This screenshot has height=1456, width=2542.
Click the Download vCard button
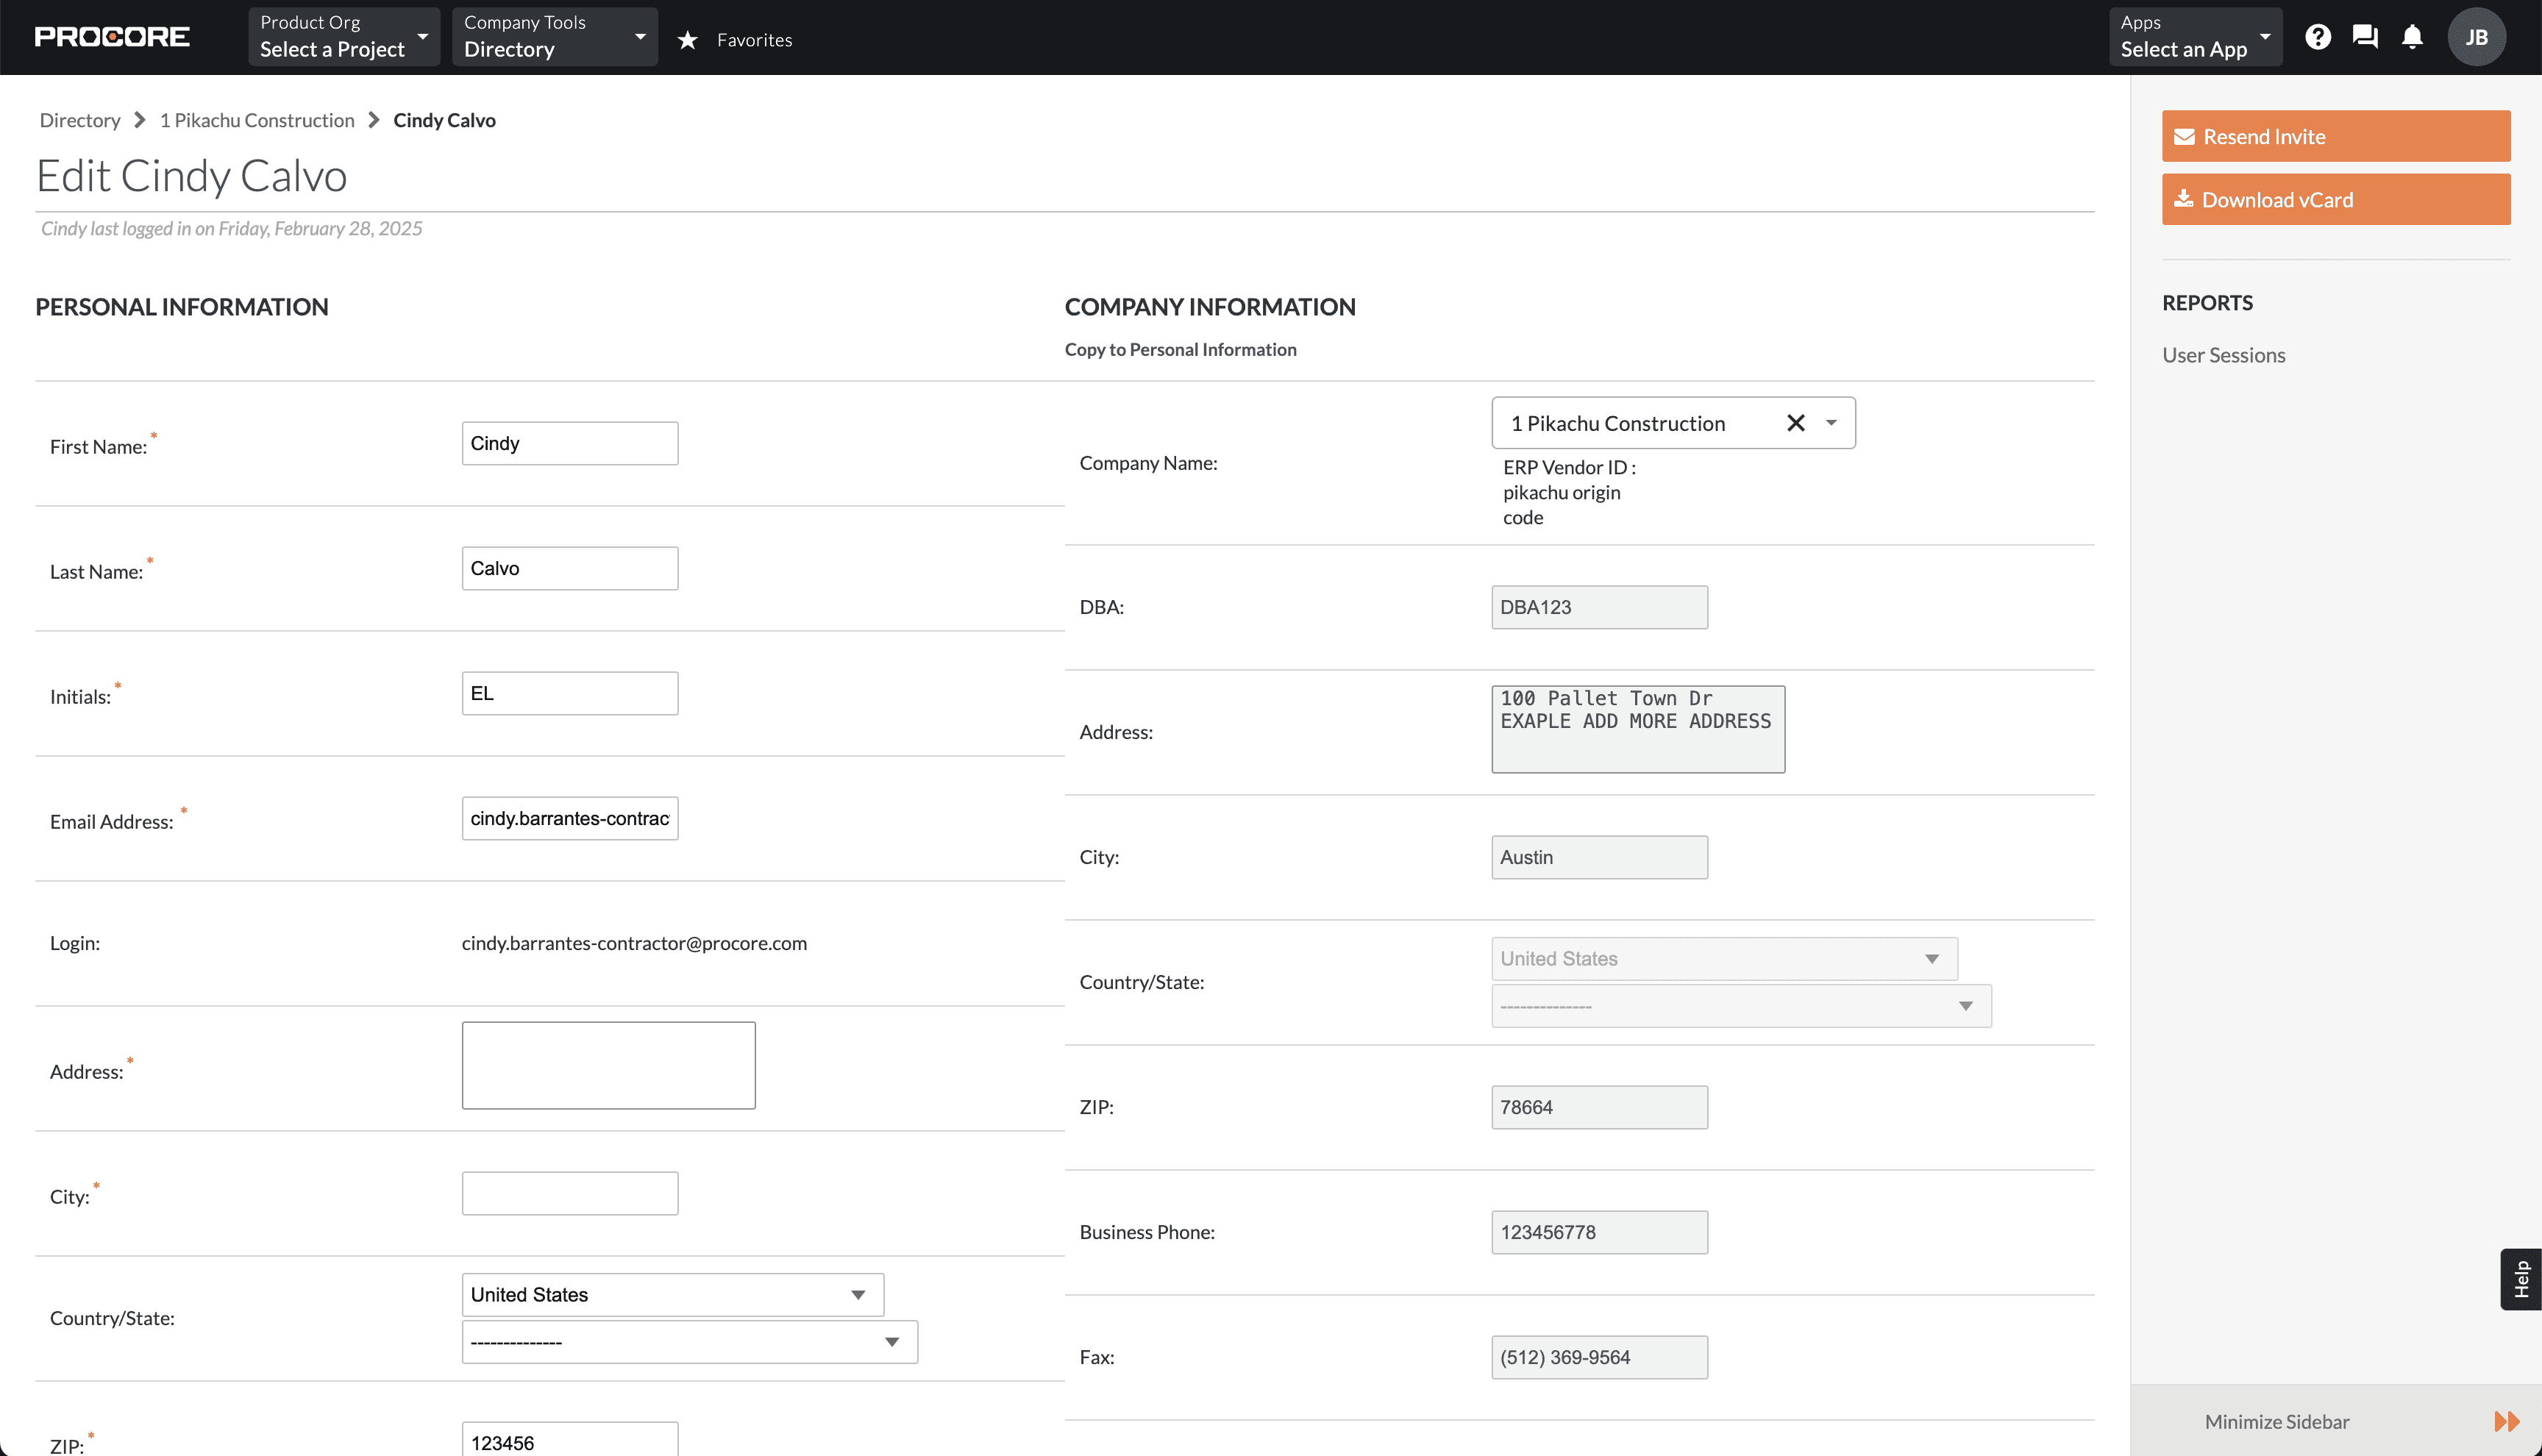point(2336,199)
